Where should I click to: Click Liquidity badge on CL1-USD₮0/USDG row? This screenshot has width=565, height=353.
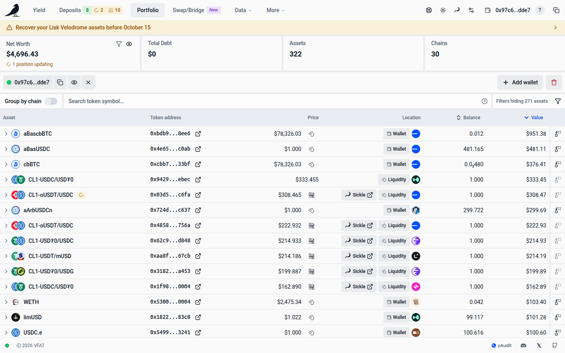[x=394, y=271]
